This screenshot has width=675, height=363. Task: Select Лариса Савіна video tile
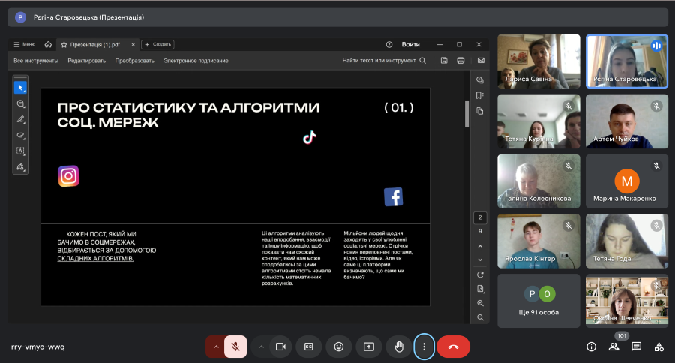tap(538, 61)
